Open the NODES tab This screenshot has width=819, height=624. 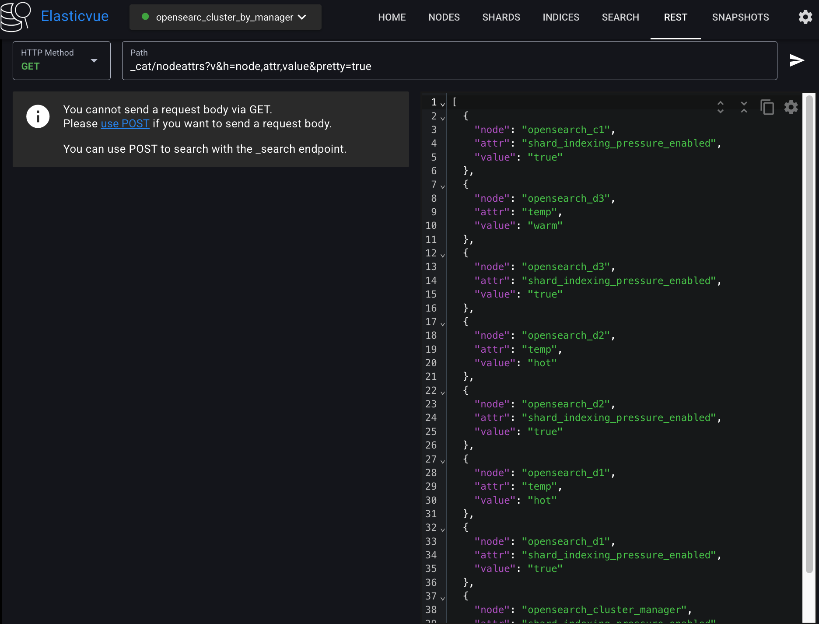click(444, 17)
